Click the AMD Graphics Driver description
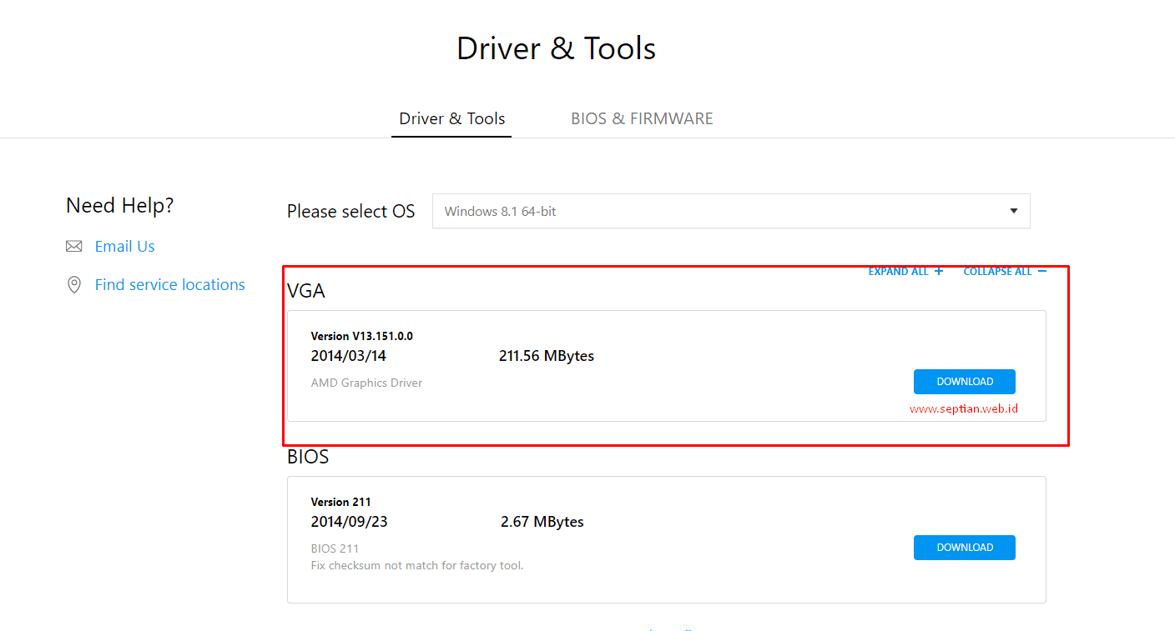The width and height of the screenshot is (1175, 631). [366, 383]
